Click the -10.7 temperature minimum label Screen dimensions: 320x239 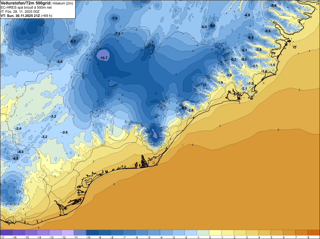(103, 58)
